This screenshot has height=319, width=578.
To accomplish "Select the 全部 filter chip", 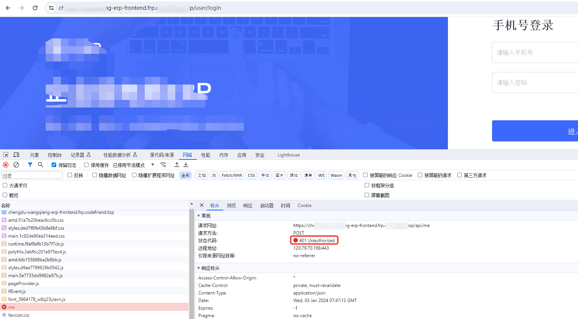I will tap(186, 175).
